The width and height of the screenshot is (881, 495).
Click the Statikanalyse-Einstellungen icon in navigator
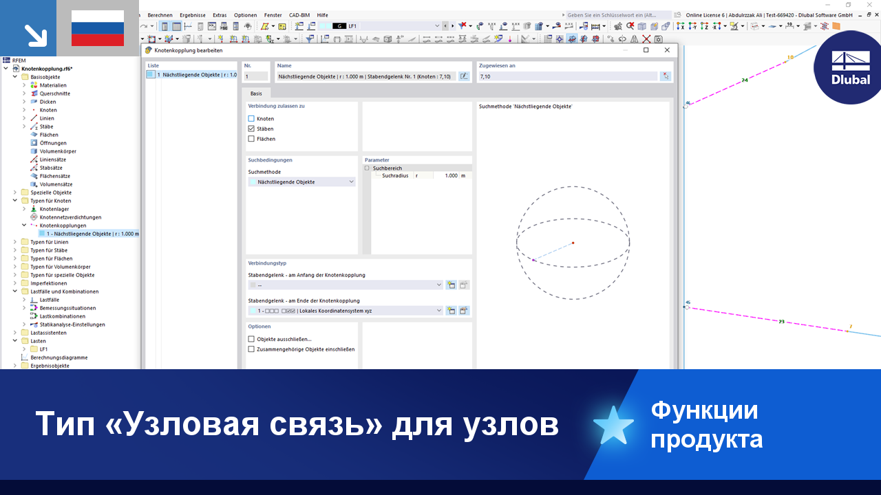34,324
